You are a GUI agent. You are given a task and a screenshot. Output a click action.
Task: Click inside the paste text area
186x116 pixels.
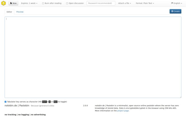coord(93,57)
